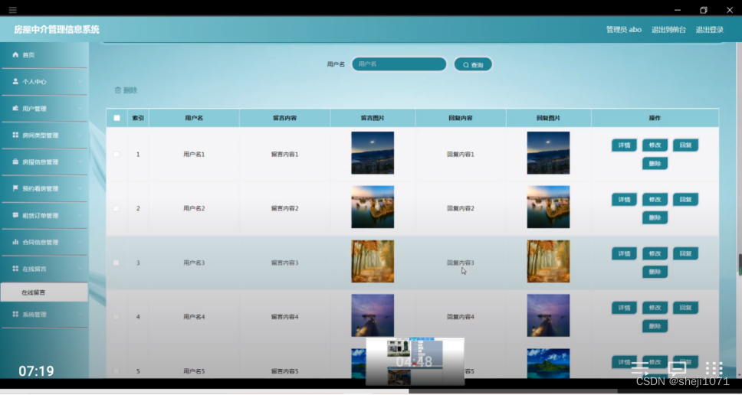Click 删除 for row 用户名1
Image resolution: width=742 pixels, height=395 pixels.
click(x=655, y=164)
